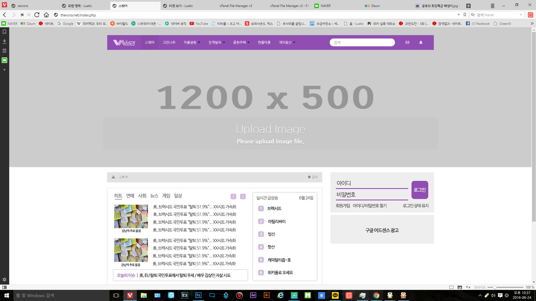Reload the current page

coord(37,15)
